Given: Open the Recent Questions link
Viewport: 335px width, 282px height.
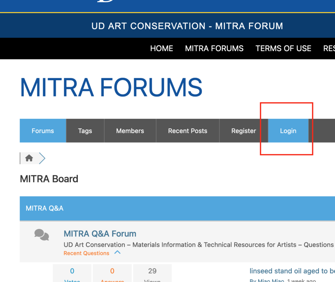Looking at the screenshot, I should point(86,253).
